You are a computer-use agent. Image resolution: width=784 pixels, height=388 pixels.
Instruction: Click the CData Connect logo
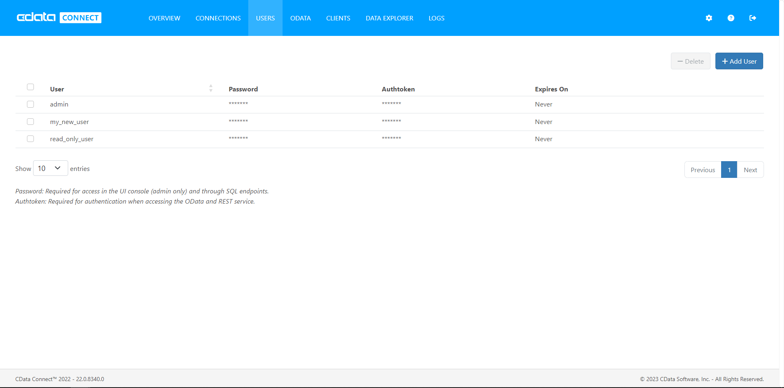click(x=59, y=18)
